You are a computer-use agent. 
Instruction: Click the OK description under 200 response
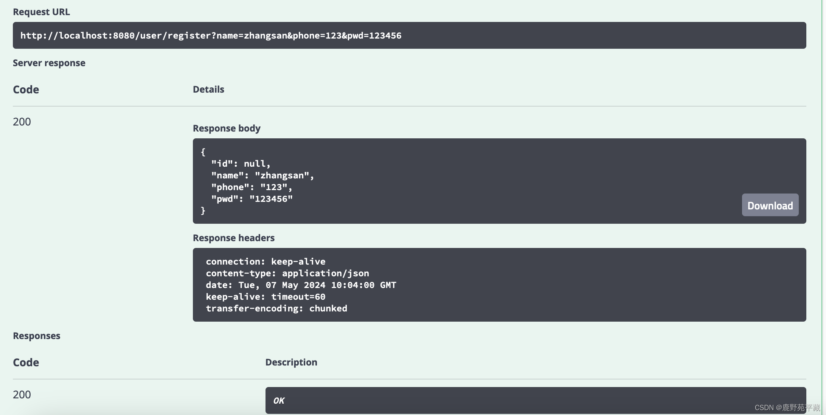[278, 400]
